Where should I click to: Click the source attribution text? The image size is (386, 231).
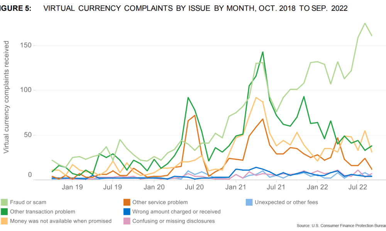pos(341,226)
